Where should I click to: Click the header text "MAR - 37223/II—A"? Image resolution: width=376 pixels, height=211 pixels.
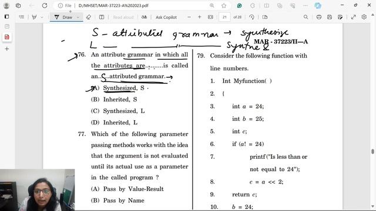tap(281, 42)
